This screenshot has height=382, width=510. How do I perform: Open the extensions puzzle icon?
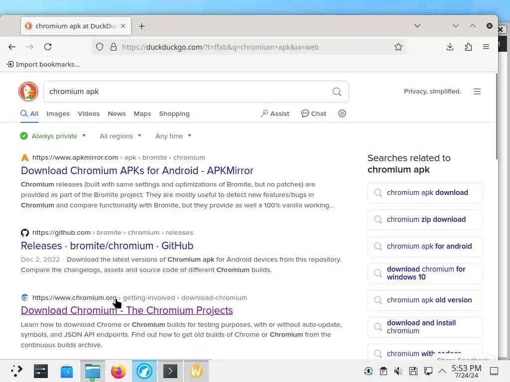(x=468, y=47)
